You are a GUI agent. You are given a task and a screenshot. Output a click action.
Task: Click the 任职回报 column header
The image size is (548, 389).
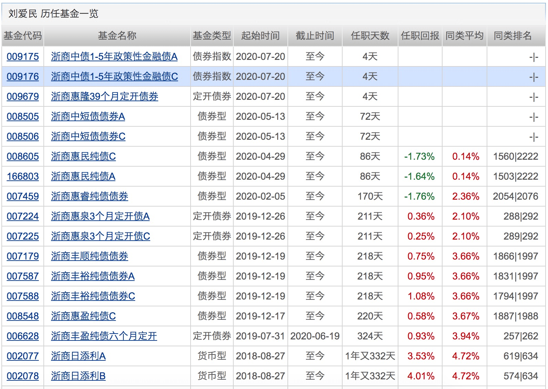pyautogui.click(x=420, y=35)
